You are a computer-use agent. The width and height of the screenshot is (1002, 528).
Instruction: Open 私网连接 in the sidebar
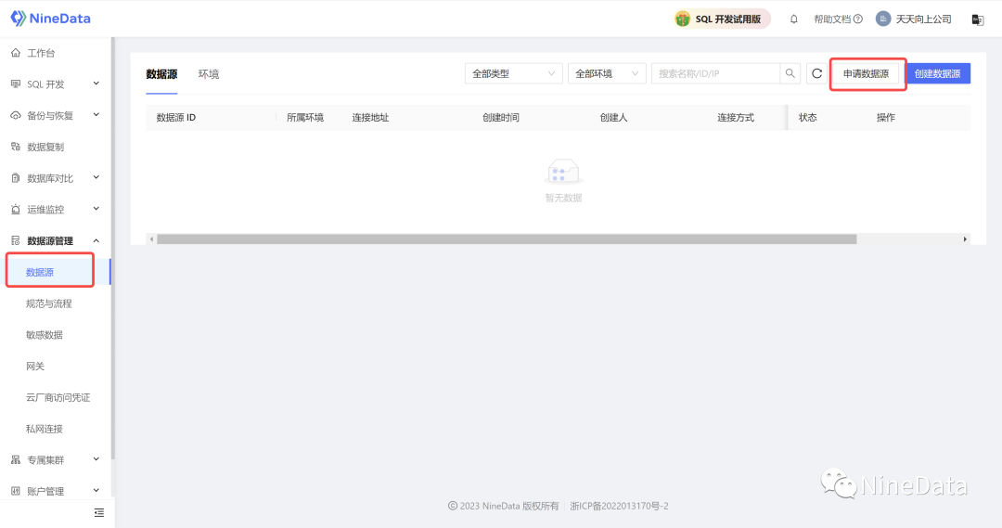pos(45,429)
